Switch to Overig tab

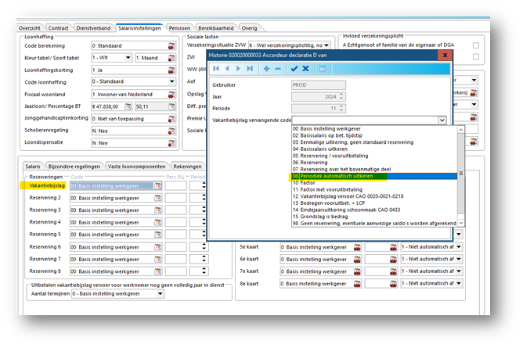pyautogui.click(x=250, y=28)
